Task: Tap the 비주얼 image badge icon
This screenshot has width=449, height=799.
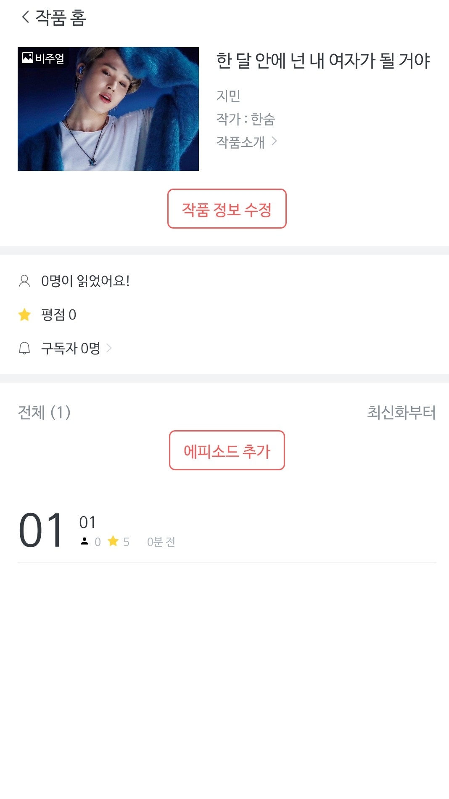Action: [28, 58]
